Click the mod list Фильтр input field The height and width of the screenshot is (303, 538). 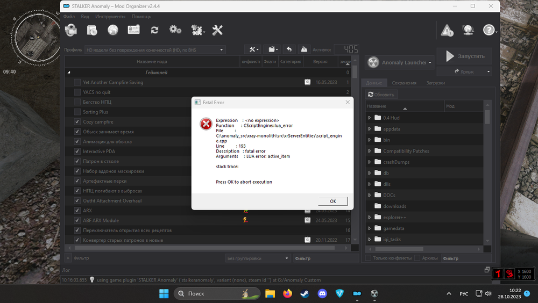click(x=325, y=258)
